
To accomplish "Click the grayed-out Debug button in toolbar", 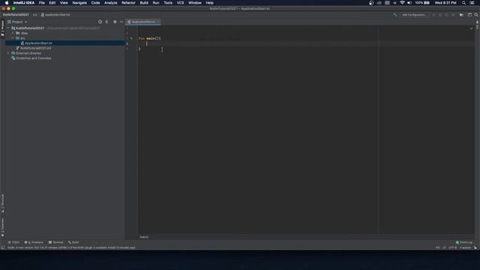I will pyautogui.click(x=440, y=15).
